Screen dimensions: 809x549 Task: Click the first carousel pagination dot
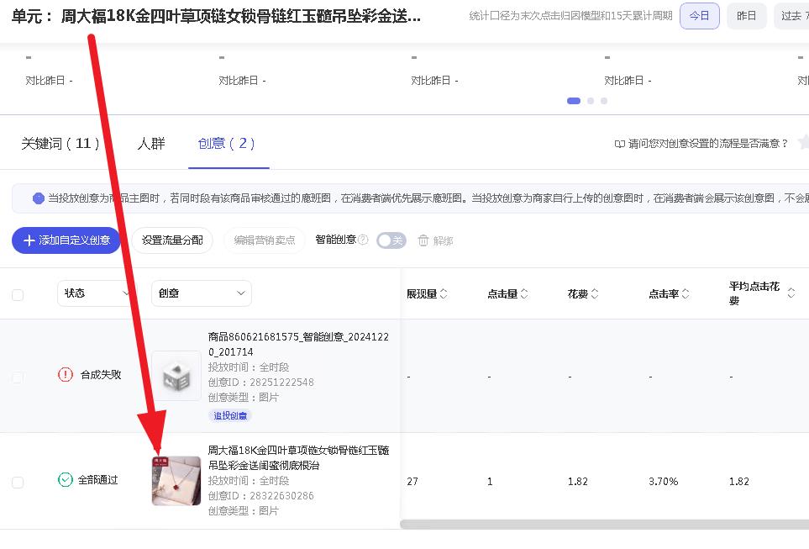[574, 101]
